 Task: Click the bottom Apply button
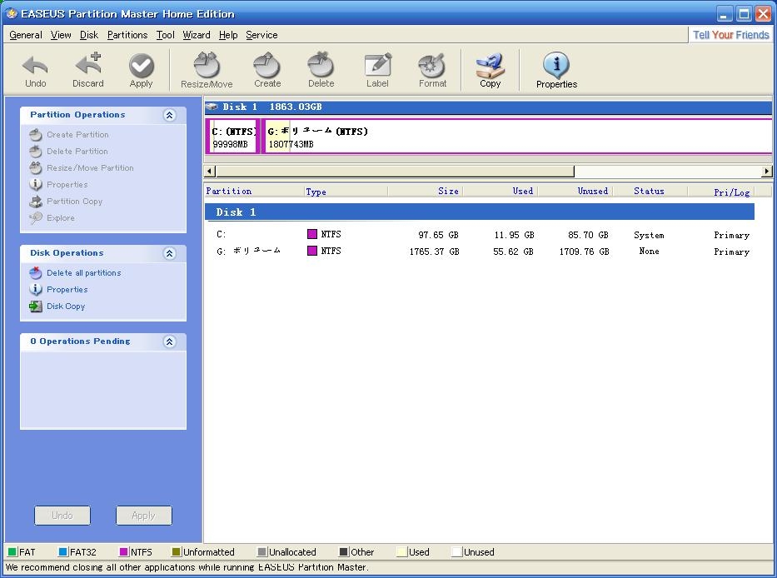tap(144, 516)
